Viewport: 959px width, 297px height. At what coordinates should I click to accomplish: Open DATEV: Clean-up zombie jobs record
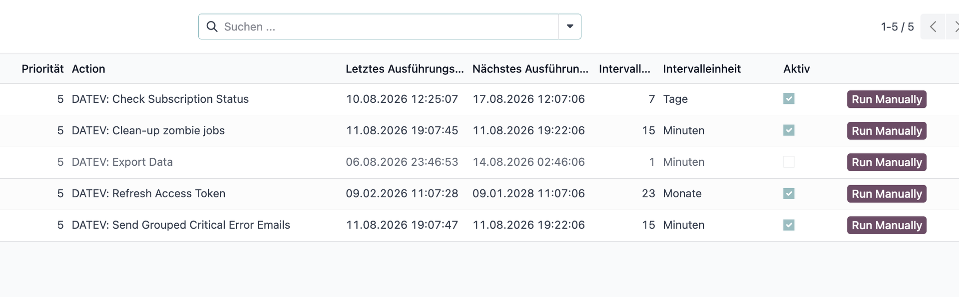pyautogui.click(x=148, y=130)
